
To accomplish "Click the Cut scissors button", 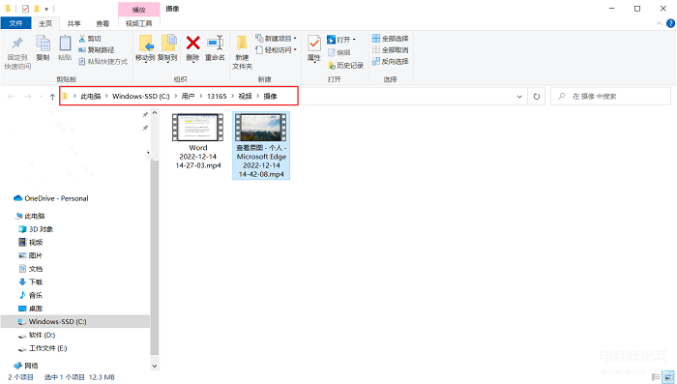I will point(90,39).
